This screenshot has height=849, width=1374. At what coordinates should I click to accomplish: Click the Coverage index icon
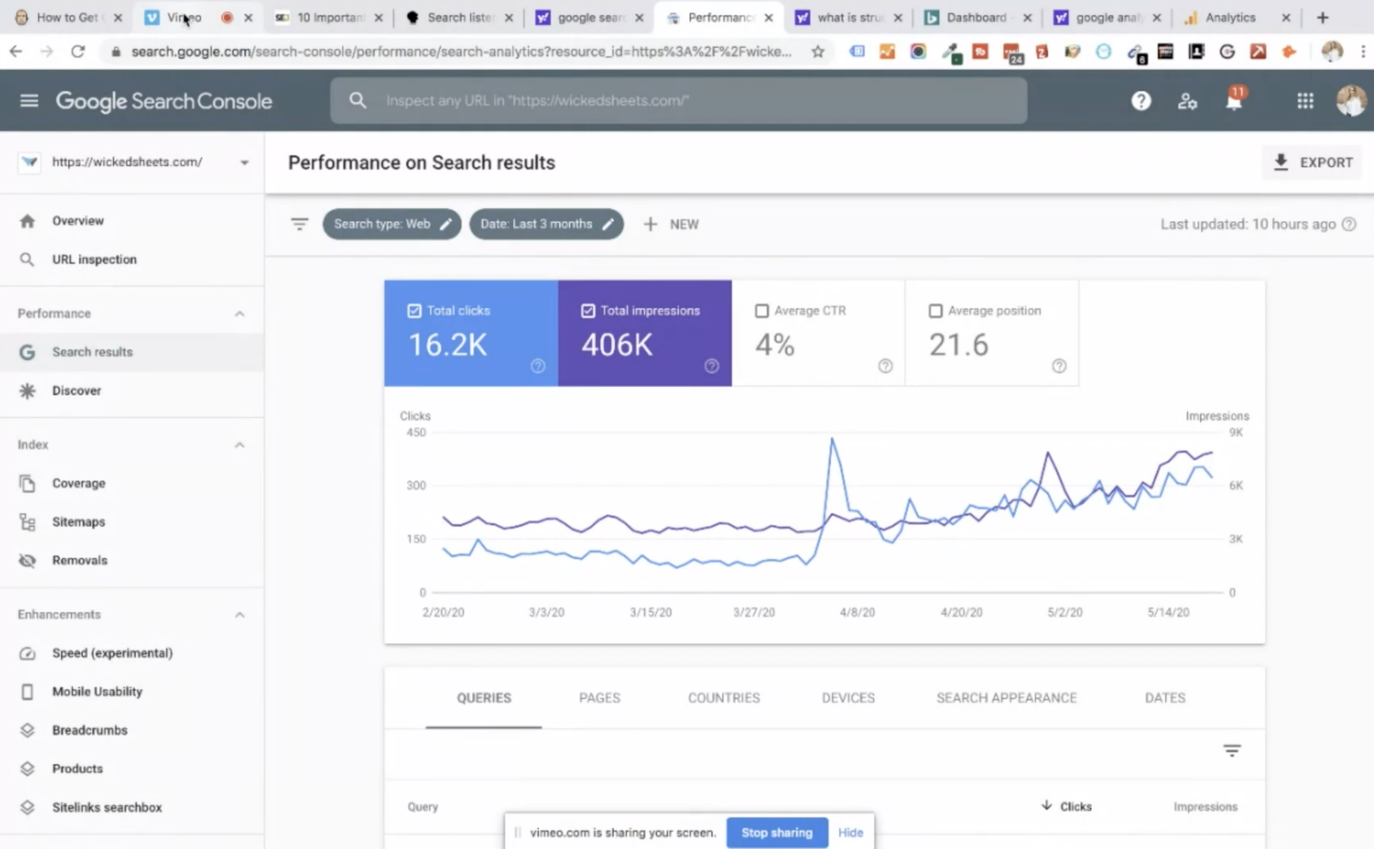(x=26, y=482)
